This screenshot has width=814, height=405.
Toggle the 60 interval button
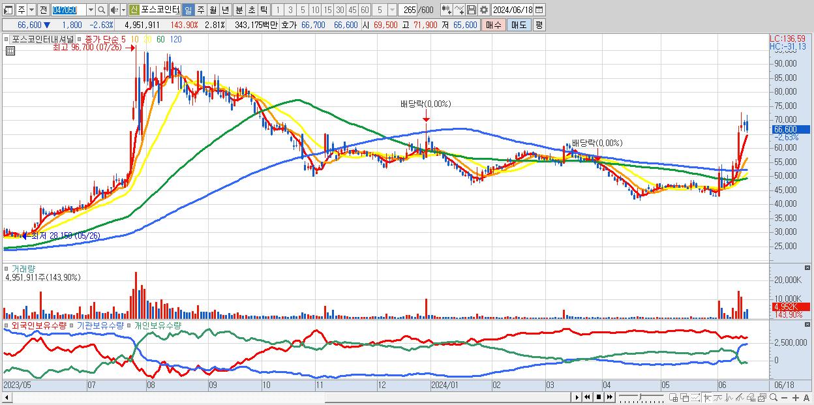365,10
